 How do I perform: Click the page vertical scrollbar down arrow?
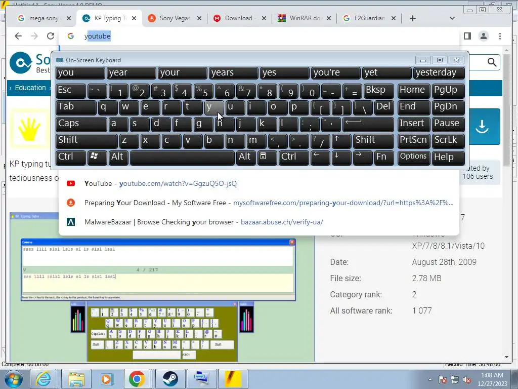(x=507, y=357)
